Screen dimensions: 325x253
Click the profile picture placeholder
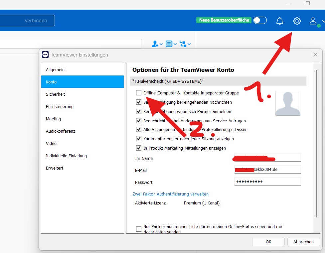(x=288, y=103)
